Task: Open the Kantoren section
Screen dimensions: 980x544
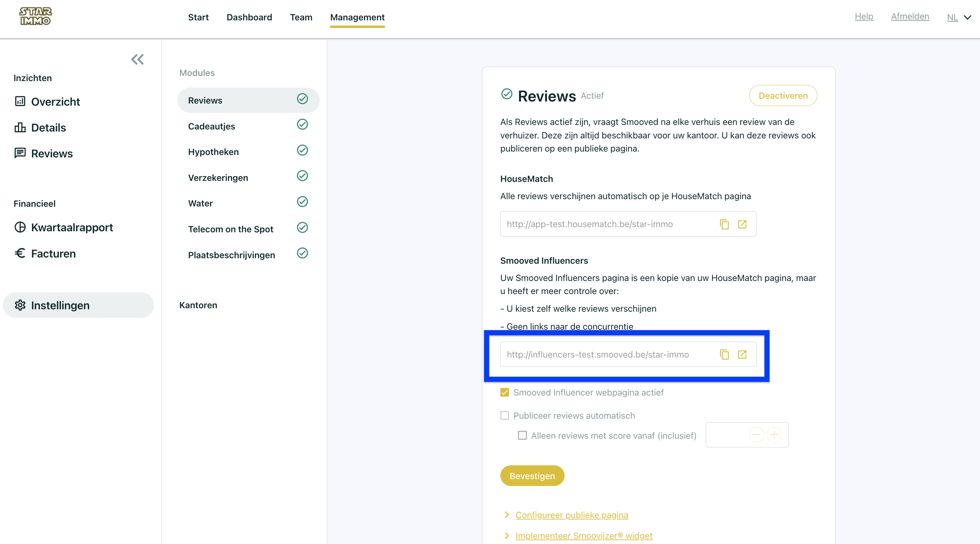Action: pyautogui.click(x=198, y=305)
